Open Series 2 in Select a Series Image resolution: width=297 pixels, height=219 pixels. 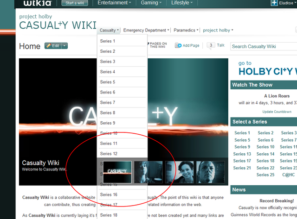coord(265,133)
